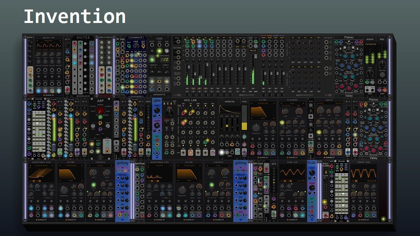Toggle the DIM button under MixMaster master
The image size is (420, 236).
(x=251, y=92)
